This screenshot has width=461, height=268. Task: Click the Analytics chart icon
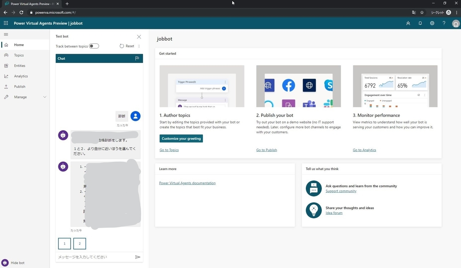[6, 76]
